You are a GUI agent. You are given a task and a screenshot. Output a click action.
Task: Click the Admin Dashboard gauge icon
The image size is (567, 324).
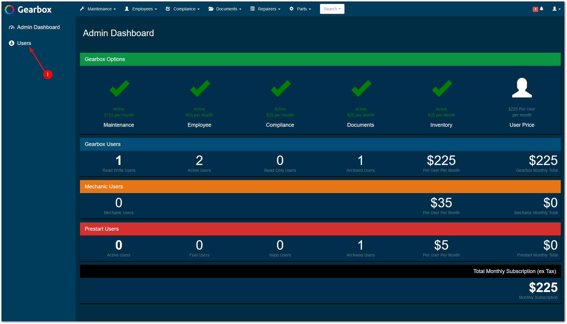click(x=12, y=27)
